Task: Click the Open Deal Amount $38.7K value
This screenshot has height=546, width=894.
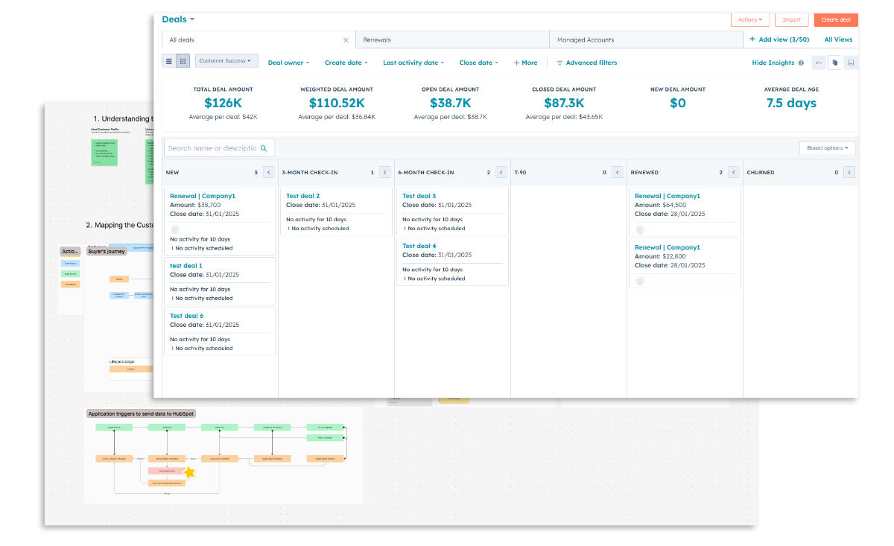Action: (451, 103)
